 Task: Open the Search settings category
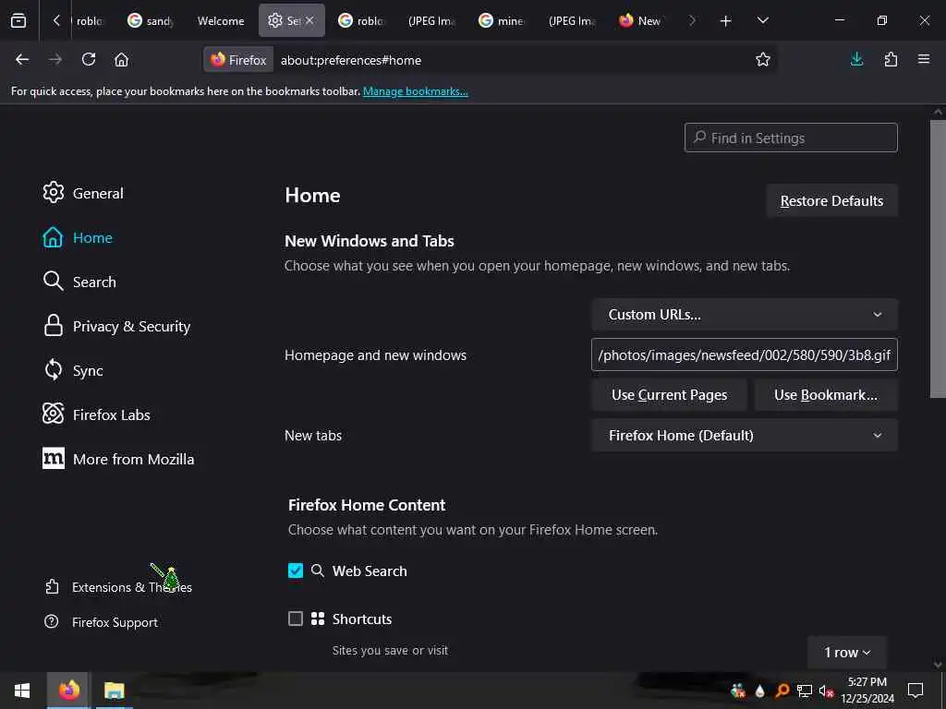coord(79,282)
